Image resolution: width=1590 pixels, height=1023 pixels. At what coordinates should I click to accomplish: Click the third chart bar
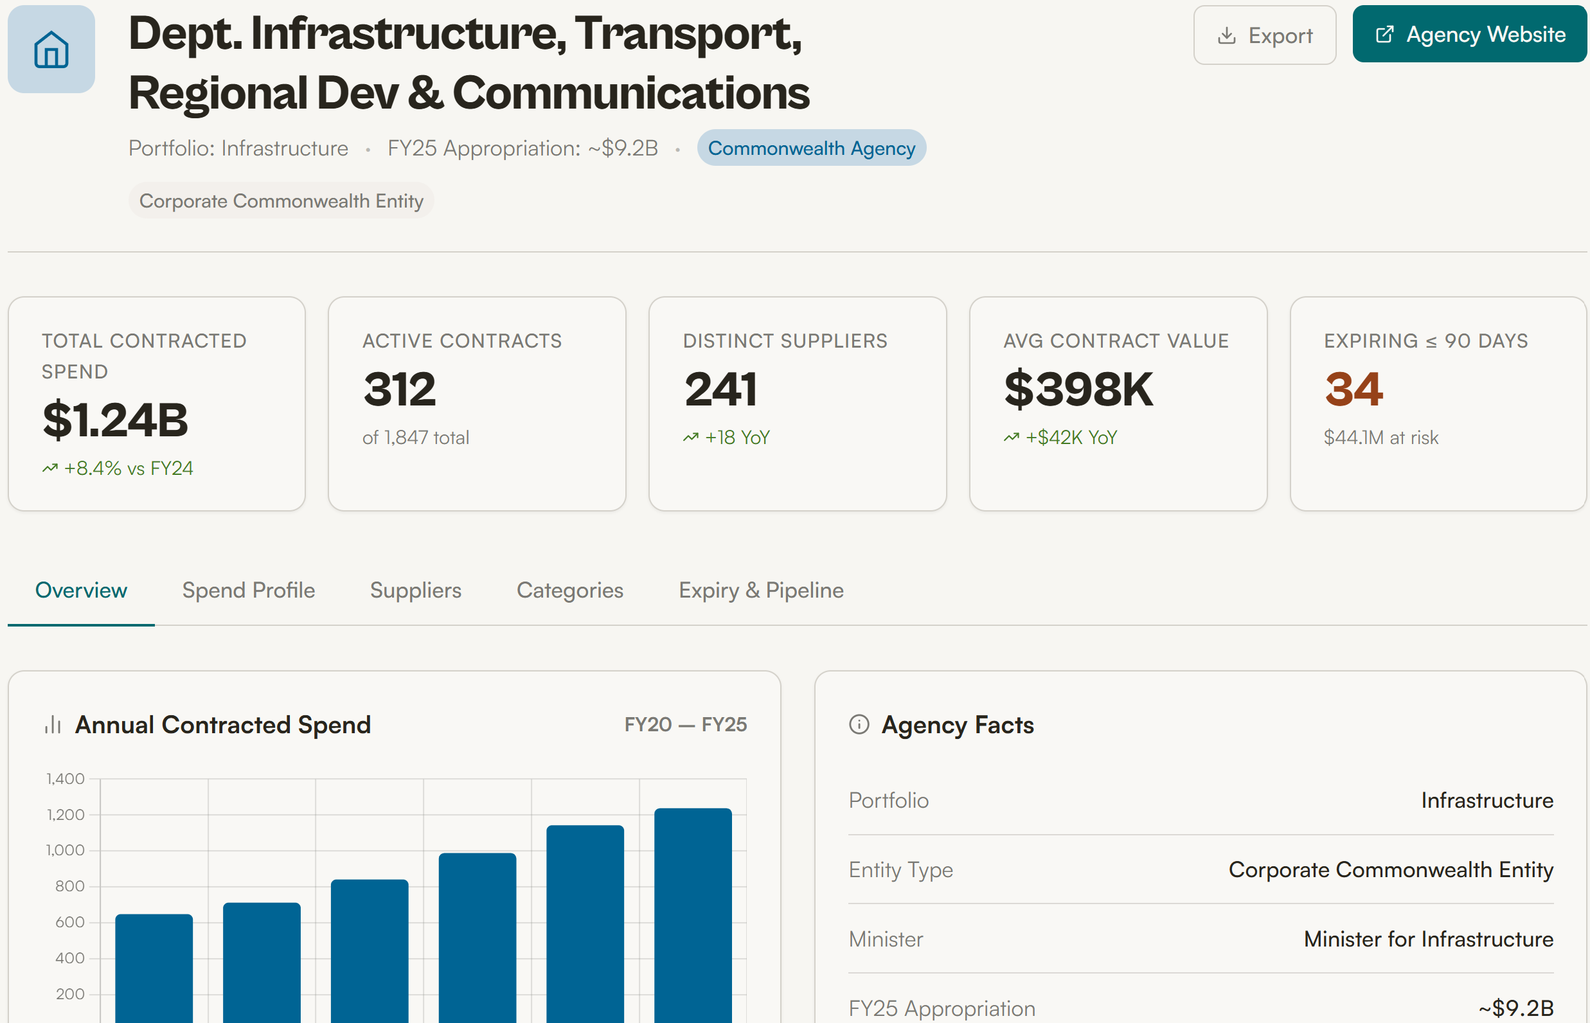pyautogui.click(x=370, y=951)
